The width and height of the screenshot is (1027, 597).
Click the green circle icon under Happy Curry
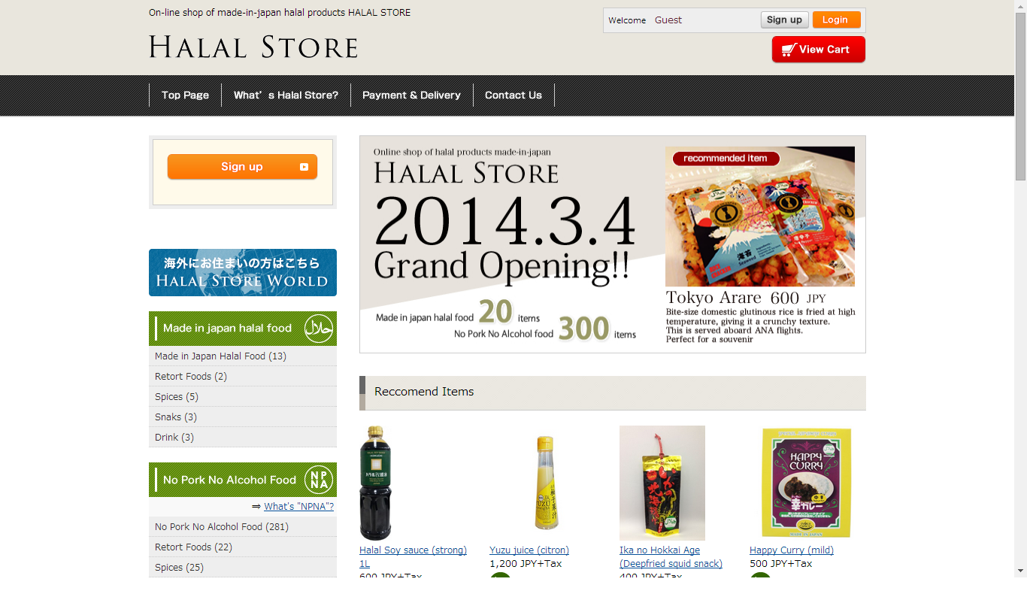(760, 579)
